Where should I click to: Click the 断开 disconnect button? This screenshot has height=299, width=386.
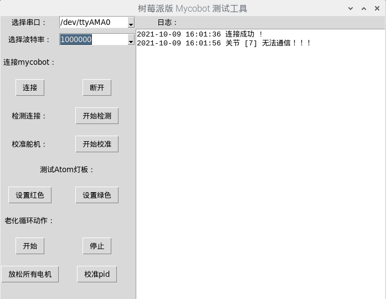pos(97,87)
